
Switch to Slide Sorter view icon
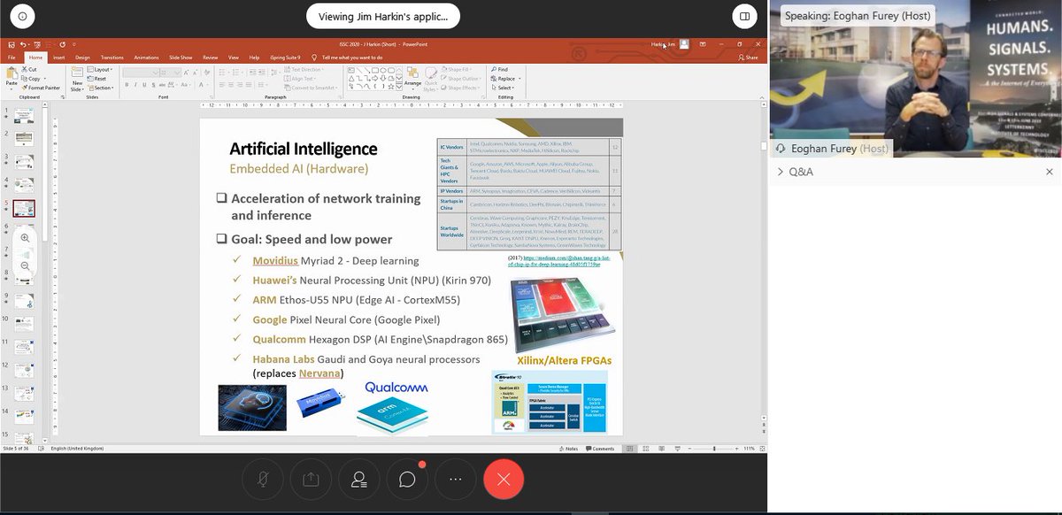pos(646,449)
